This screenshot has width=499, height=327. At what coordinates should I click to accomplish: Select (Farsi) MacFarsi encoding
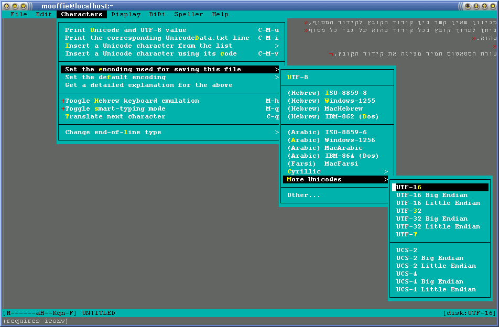click(x=338, y=164)
